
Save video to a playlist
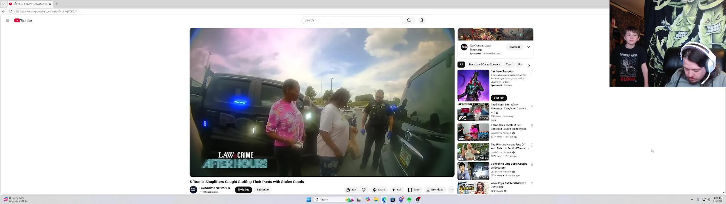[x=414, y=190]
